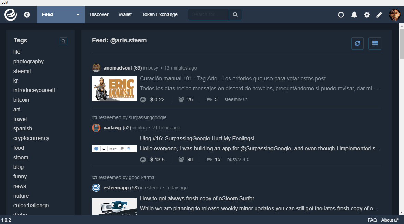Select the spanish tag

(x=23, y=128)
